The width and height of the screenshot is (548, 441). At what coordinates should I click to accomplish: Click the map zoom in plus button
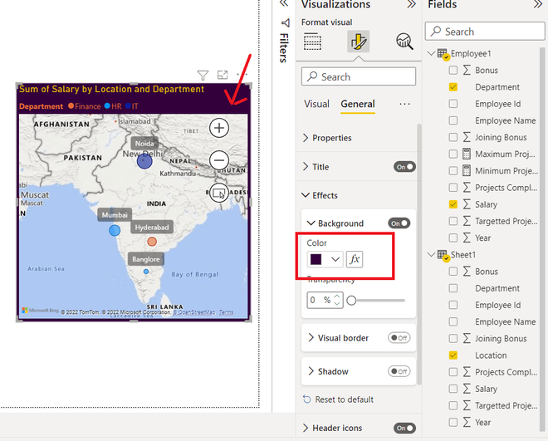219,128
